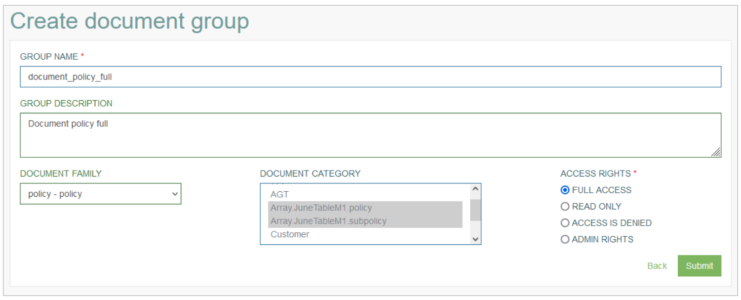Click into the Group Description textarea
The width and height of the screenshot is (741, 300).
point(371,135)
